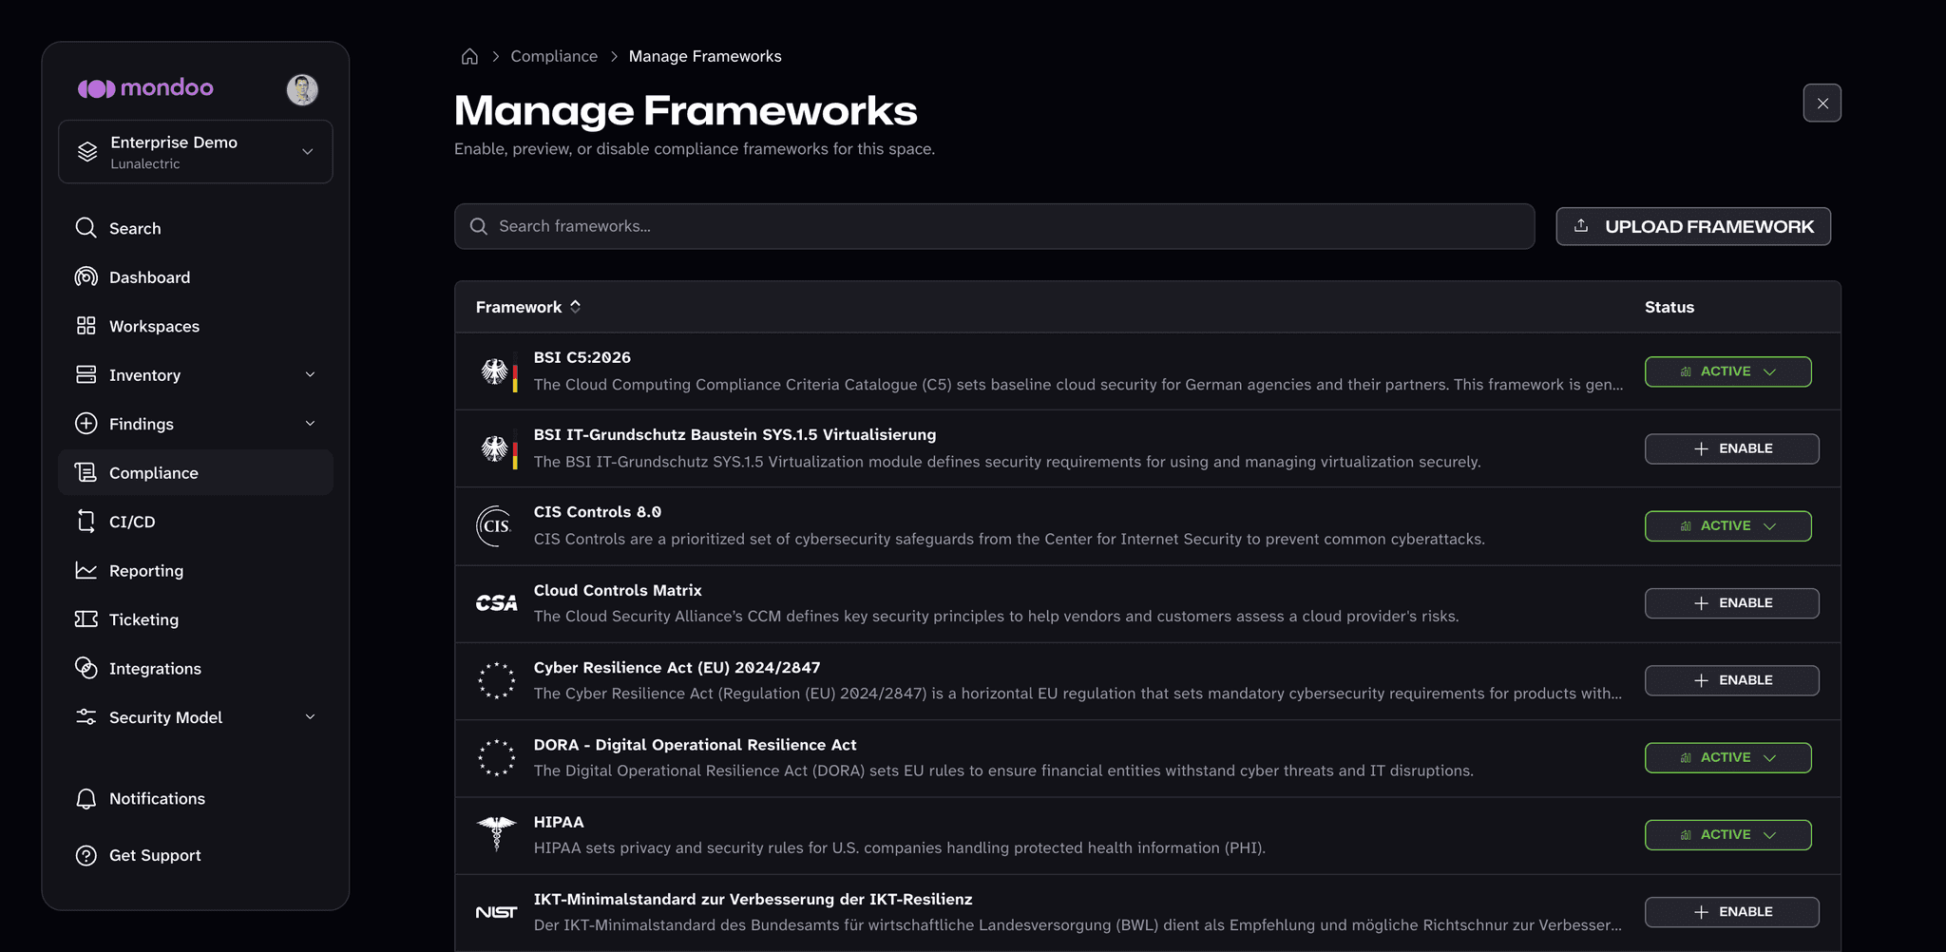The height and width of the screenshot is (952, 1946).
Task: Click the CI/CD label in sidebar
Action: [132, 522]
